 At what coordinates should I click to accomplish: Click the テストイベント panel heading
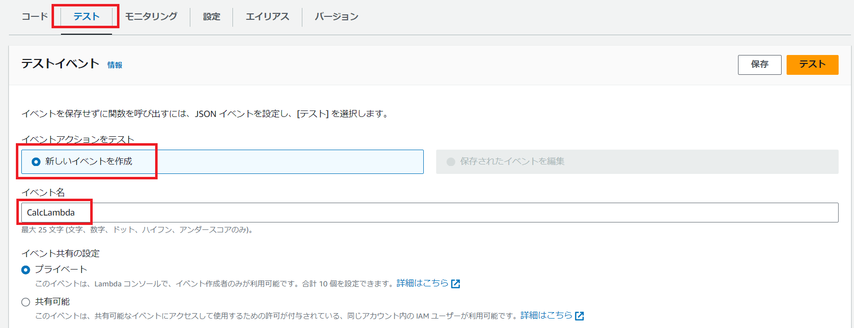[60, 63]
